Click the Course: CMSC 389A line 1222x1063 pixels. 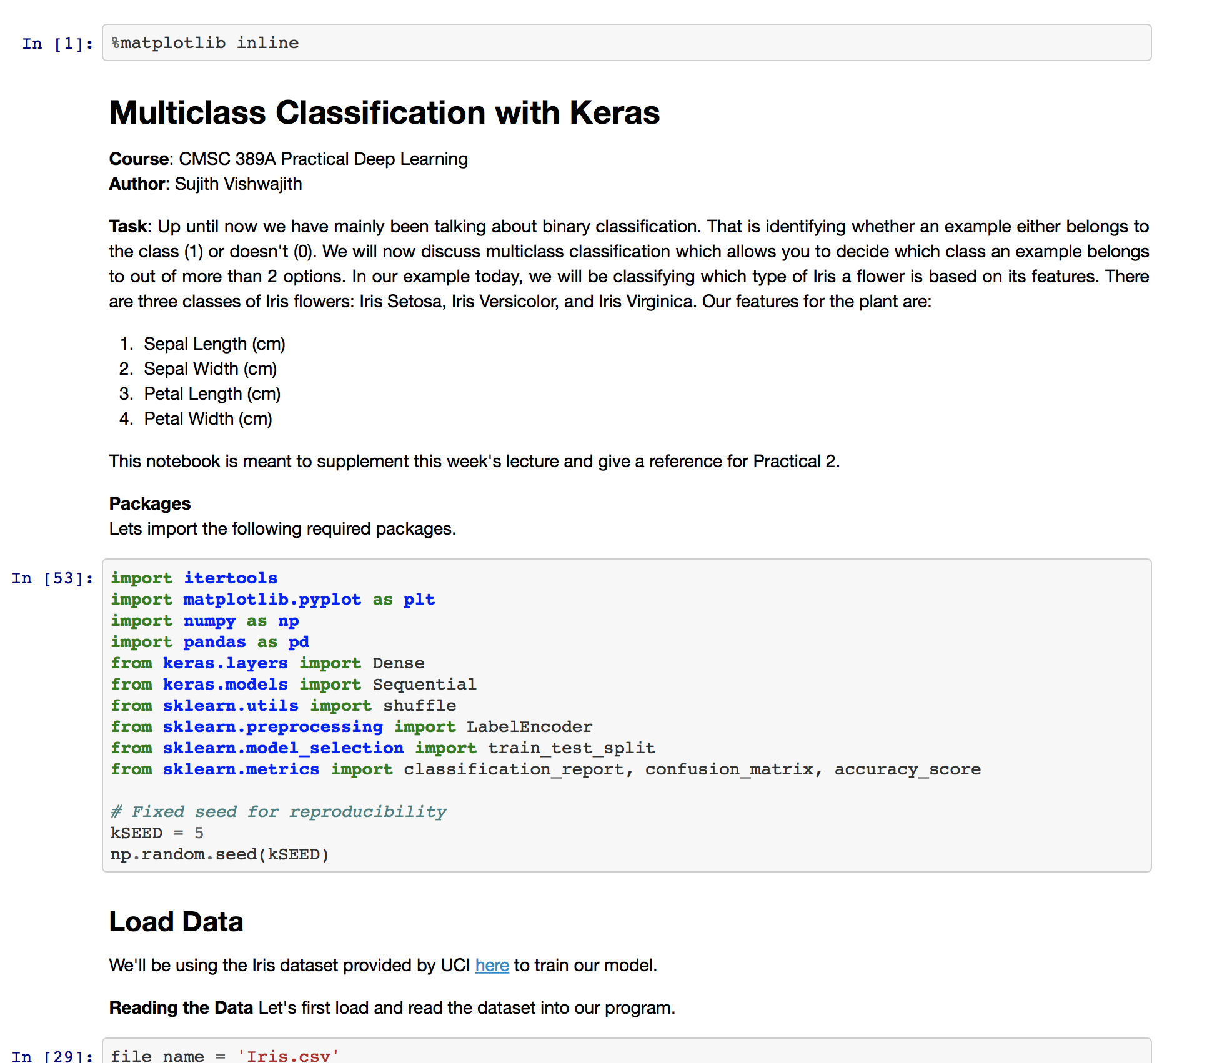point(288,159)
